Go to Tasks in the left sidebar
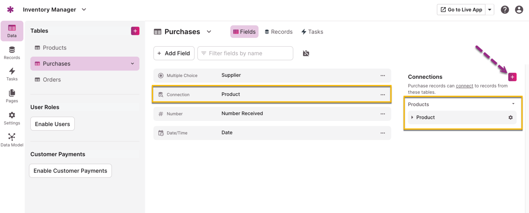This screenshot has width=529, height=213. [x=12, y=74]
